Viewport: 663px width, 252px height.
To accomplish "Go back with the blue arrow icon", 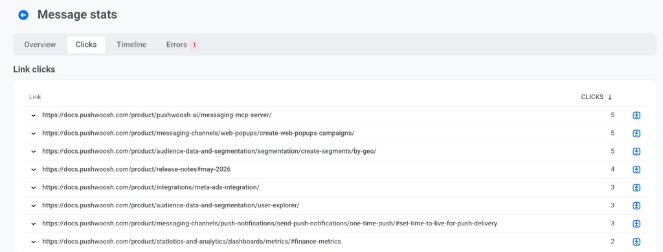I will click(23, 15).
